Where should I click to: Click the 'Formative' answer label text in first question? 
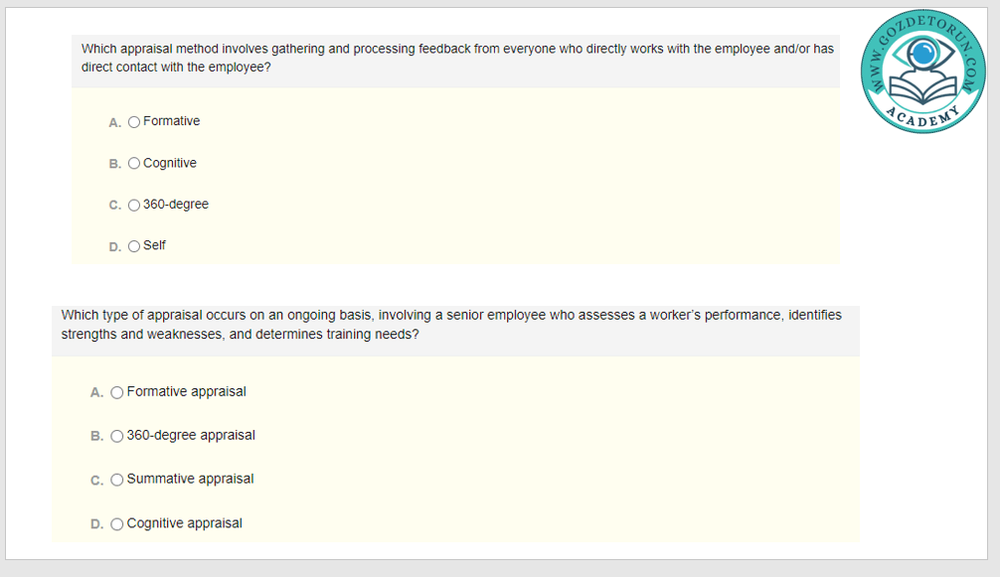click(x=171, y=121)
